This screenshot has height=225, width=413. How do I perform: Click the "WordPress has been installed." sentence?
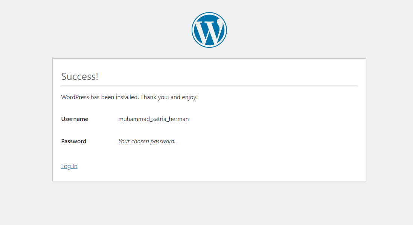coord(100,97)
